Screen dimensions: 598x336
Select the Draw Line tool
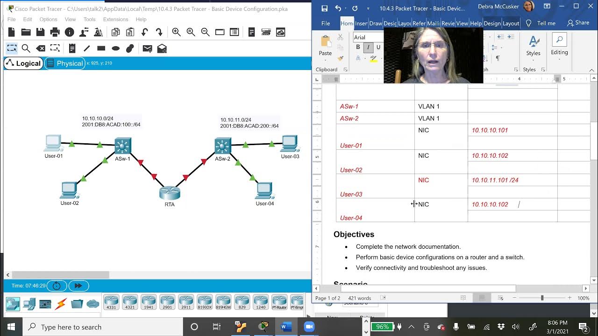86,48
